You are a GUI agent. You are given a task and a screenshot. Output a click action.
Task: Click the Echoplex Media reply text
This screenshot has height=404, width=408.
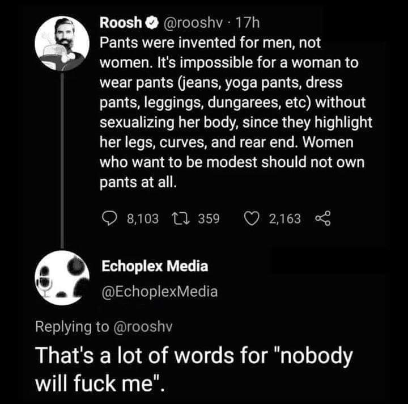(194, 369)
